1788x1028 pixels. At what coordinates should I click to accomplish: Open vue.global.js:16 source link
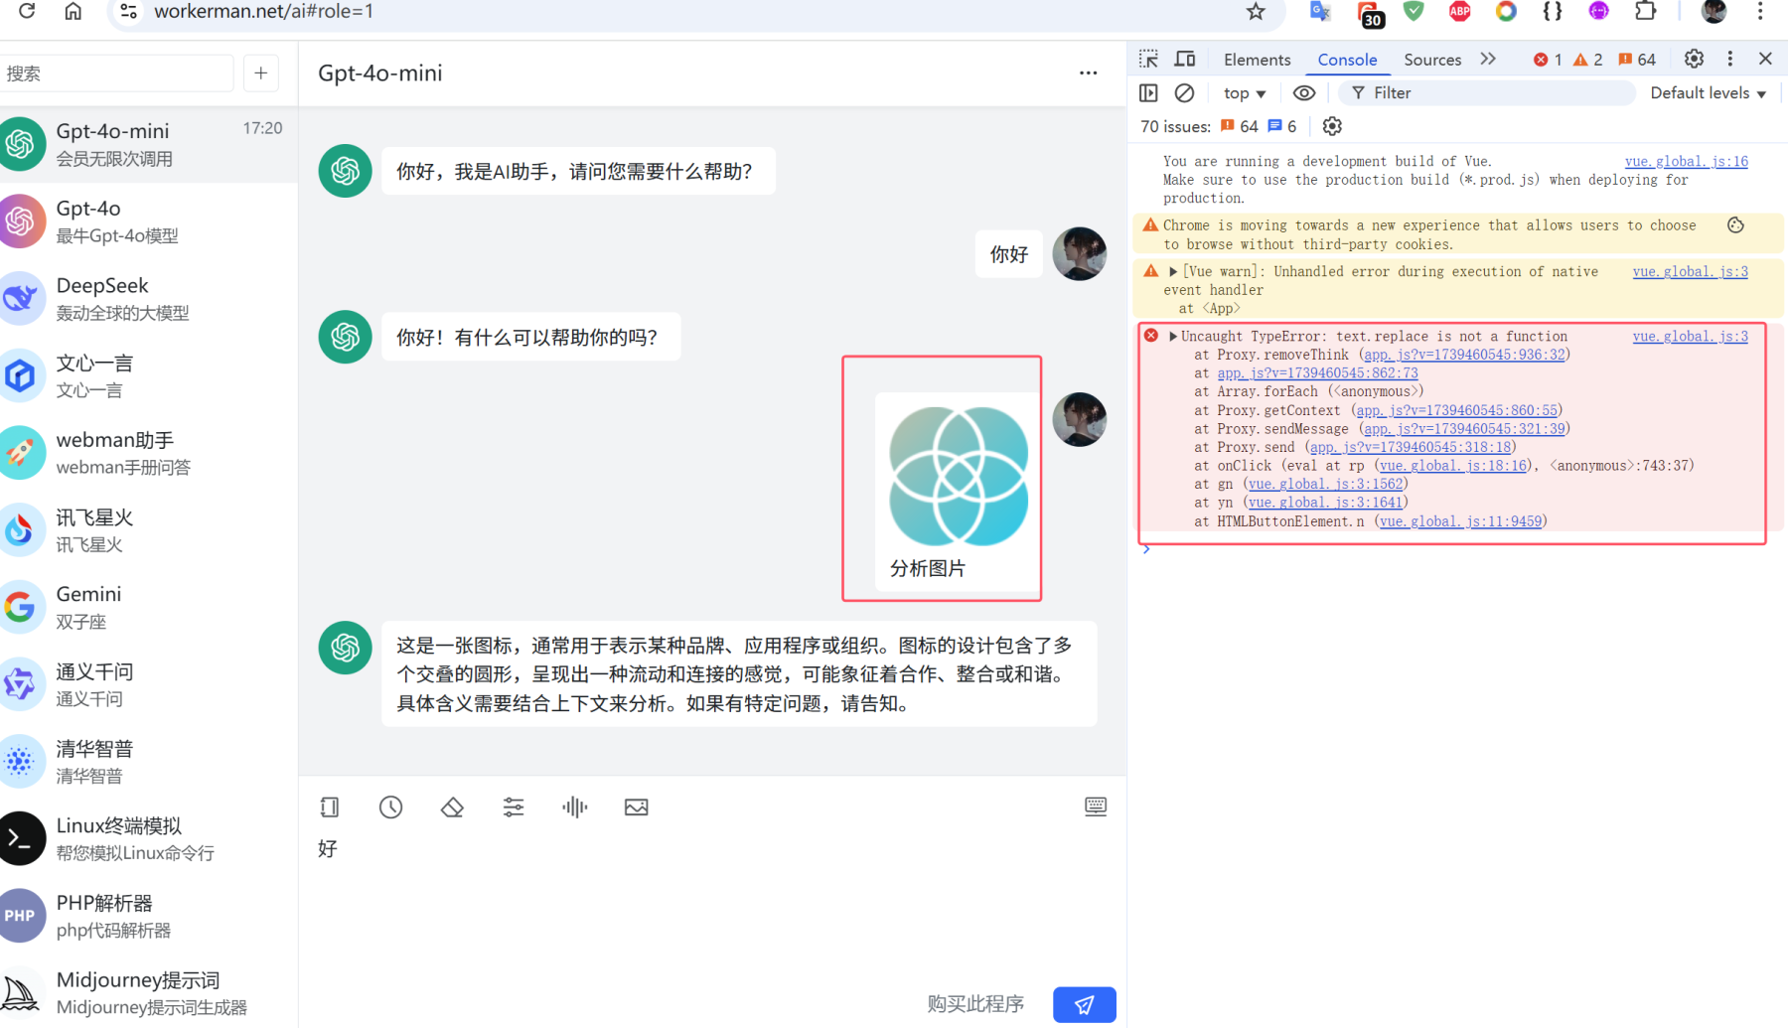click(x=1686, y=161)
